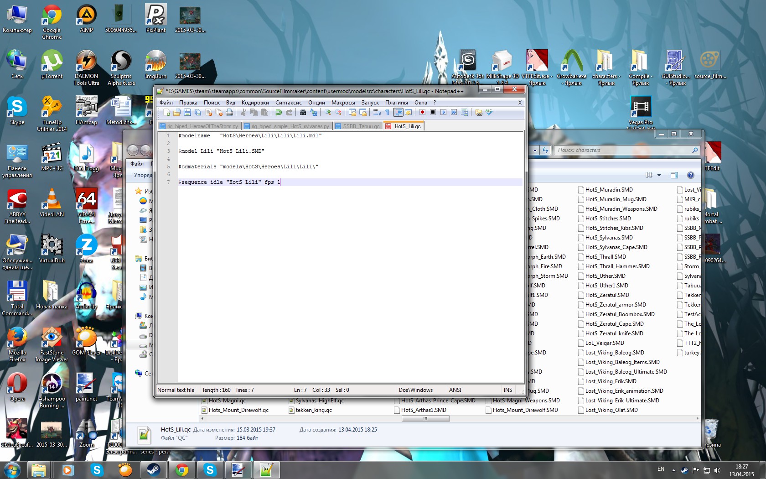Zoom out with the magnifier icon
Screen dimensions: 766x479
pyautogui.click(x=338, y=112)
